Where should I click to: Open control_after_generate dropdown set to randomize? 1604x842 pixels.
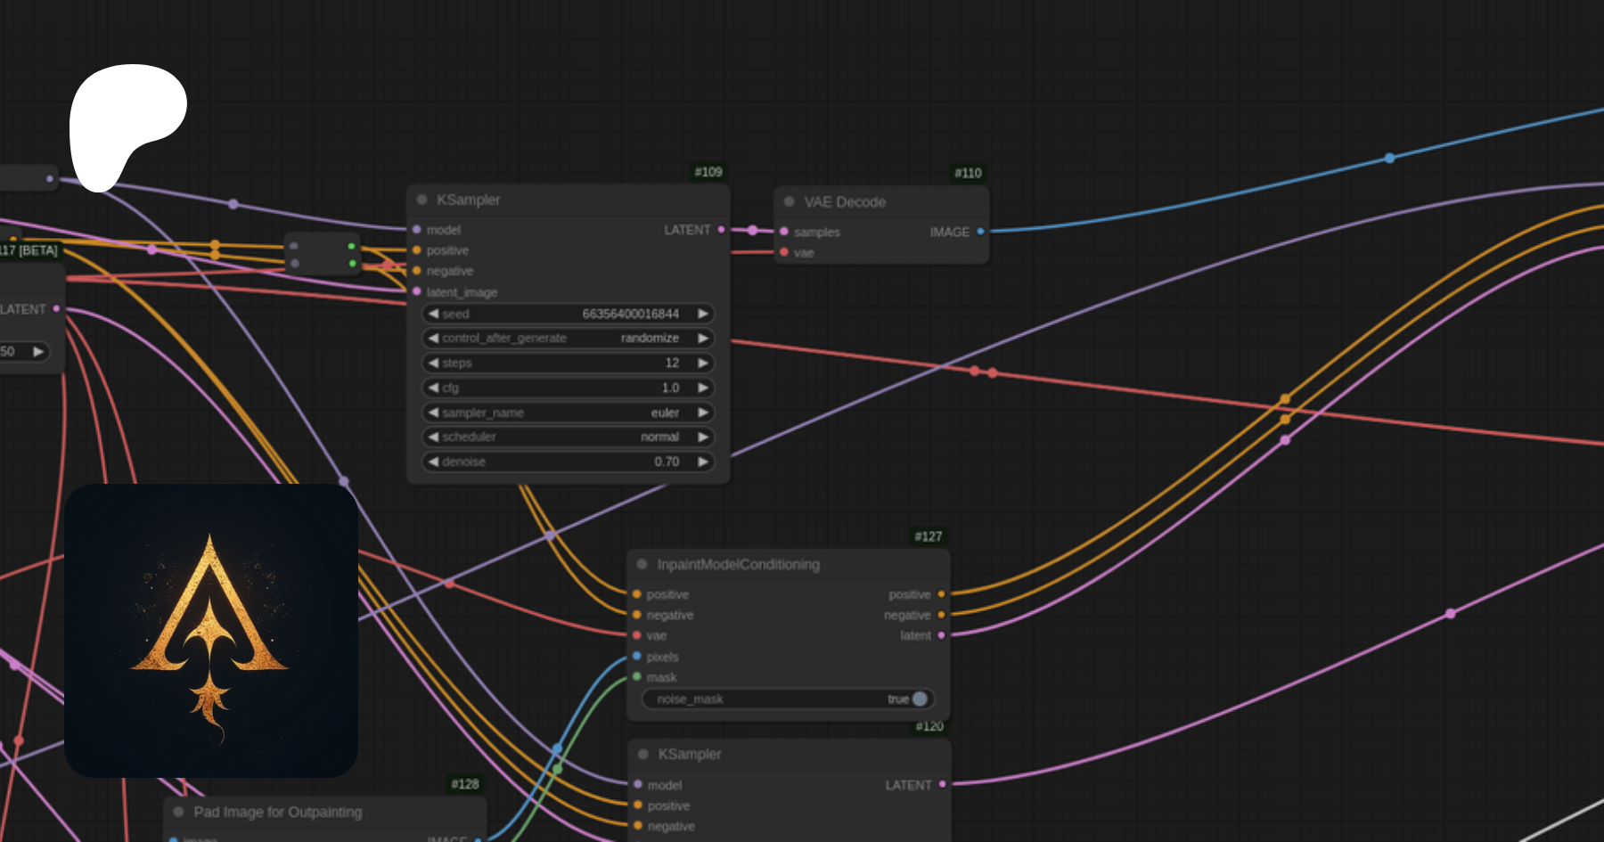pyautogui.click(x=568, y=338)
